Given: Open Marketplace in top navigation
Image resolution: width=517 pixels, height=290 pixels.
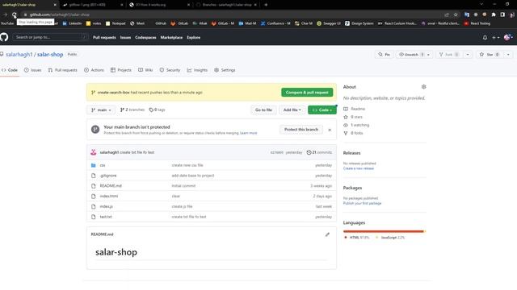Looking at the screenshot, I should 171,38.
